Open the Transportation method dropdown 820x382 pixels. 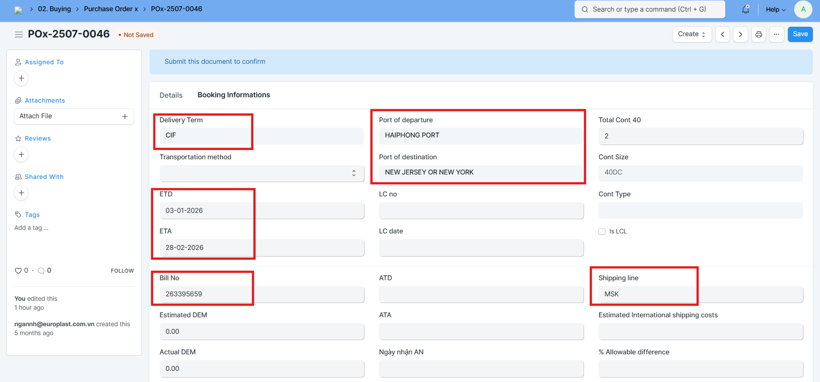(x=262, y=173)
